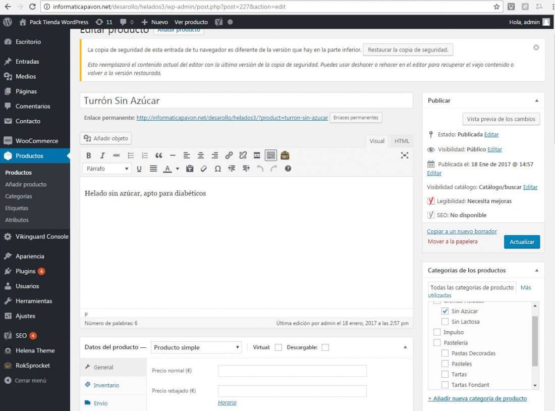This screenshot has height=411, width=555.
Task: Tick the Impulso category checkbox
Action: tap(437, 332)
